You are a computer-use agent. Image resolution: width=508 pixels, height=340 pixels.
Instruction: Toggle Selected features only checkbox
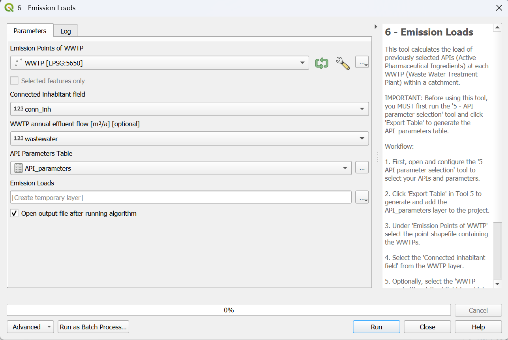[14, 81]
